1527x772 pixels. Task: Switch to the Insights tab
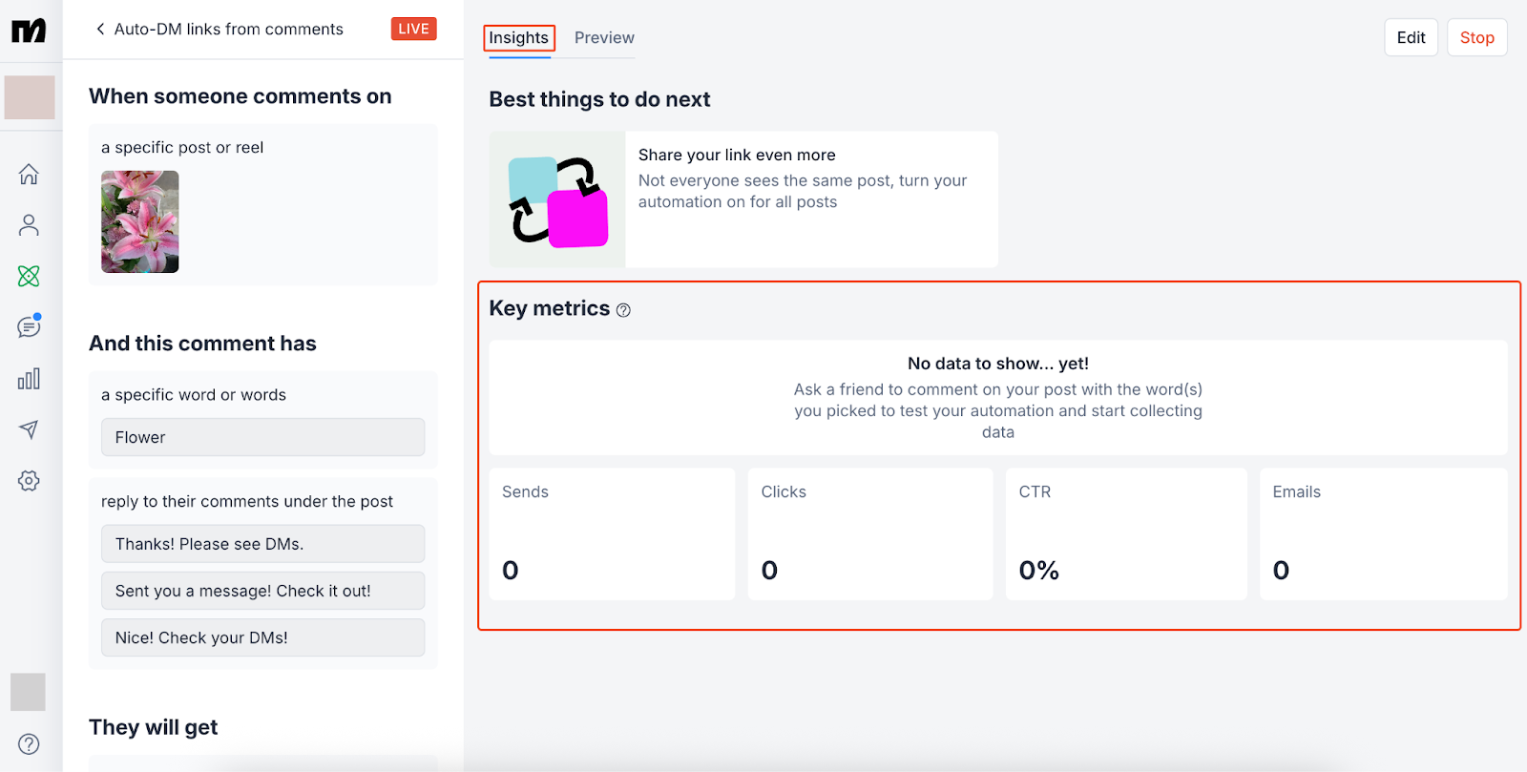pyautogui.click(x=519, y=38)
